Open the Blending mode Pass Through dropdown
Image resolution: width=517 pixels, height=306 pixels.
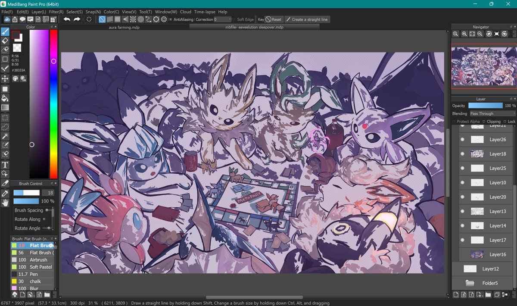(x=492, y=114)
